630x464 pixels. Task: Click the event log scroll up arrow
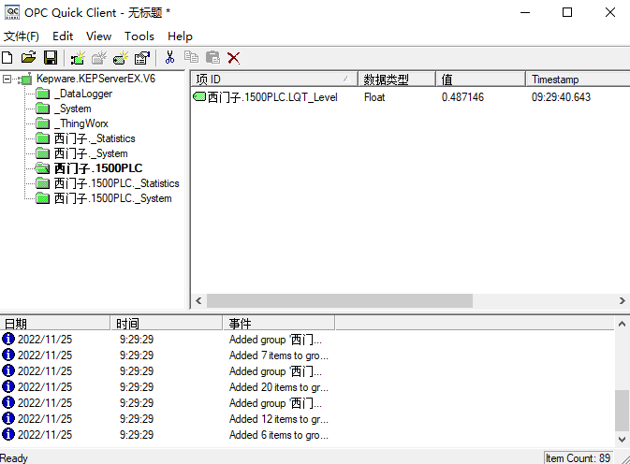click(622, 324)
